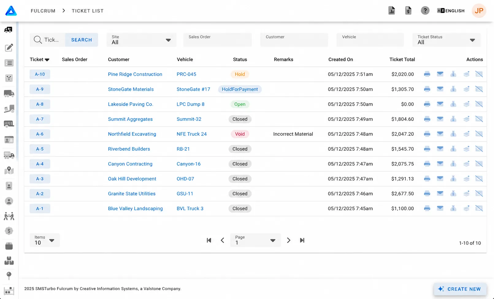Open ticket A-10 chip
This screenshot has width=494, height=299.
(x=40, y=74)
